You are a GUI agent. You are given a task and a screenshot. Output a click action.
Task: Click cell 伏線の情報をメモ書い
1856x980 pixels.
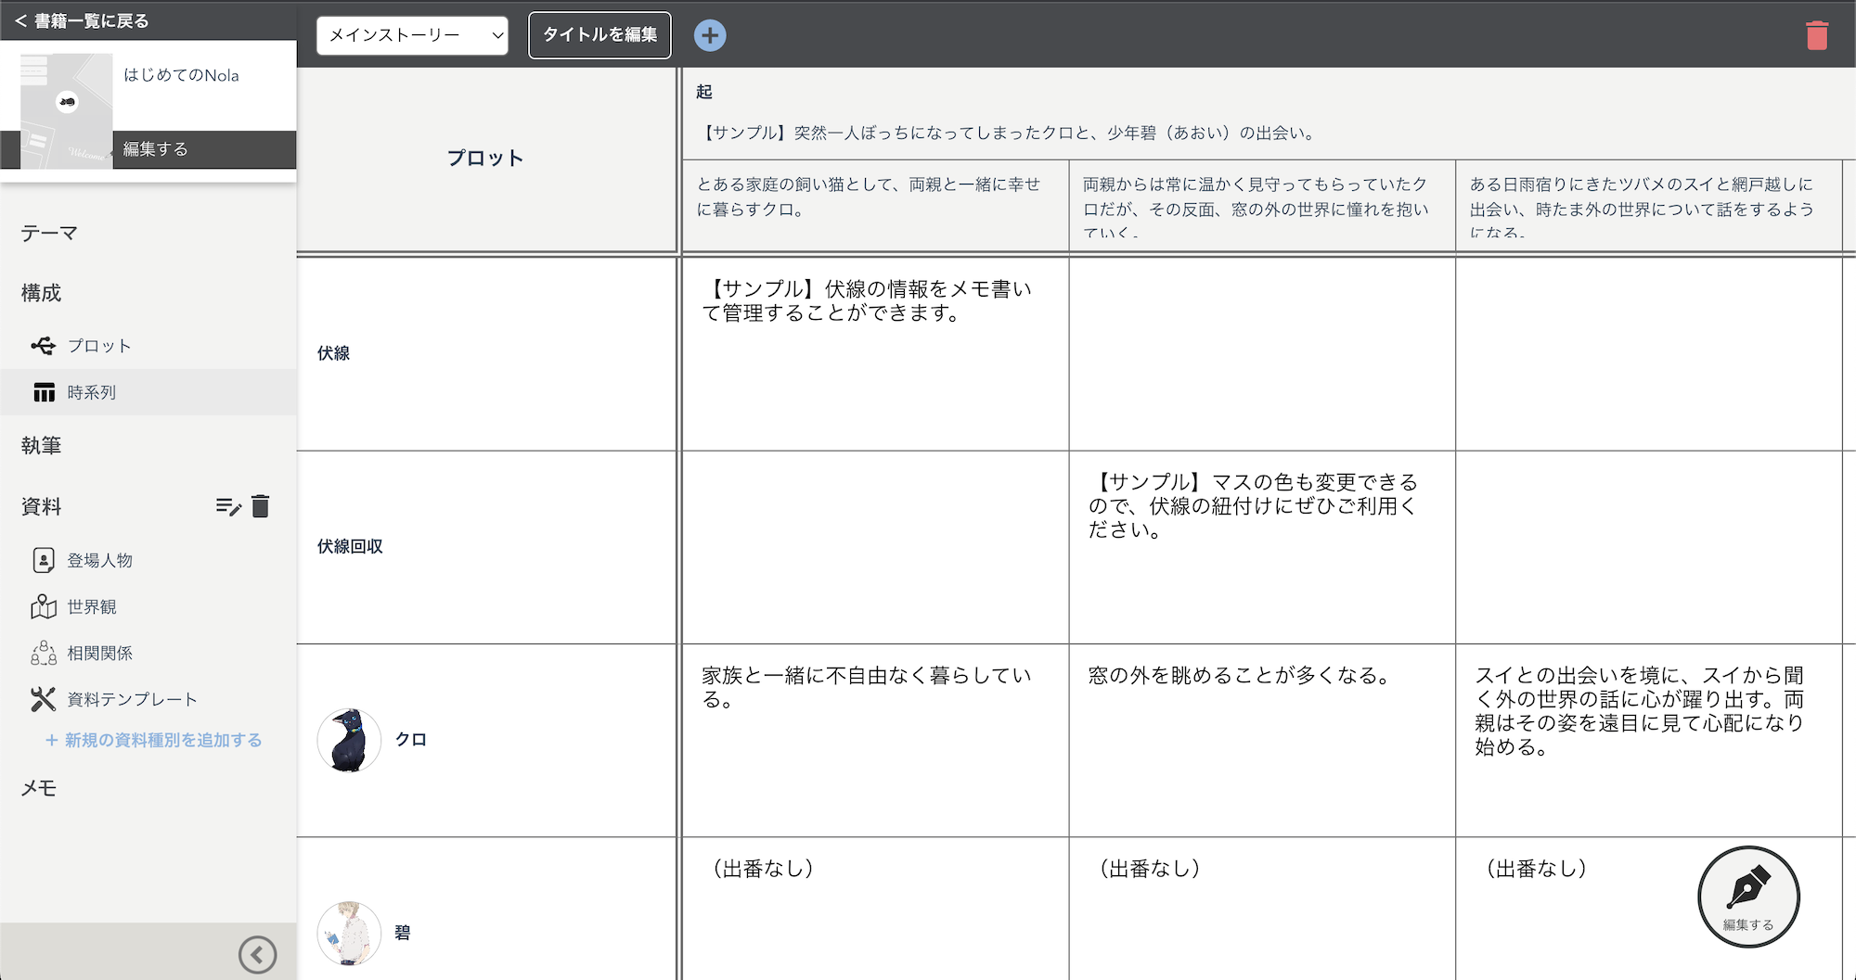(x=875, y=354)
